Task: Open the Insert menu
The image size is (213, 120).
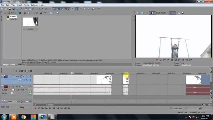Action: (x=20, y=5)
